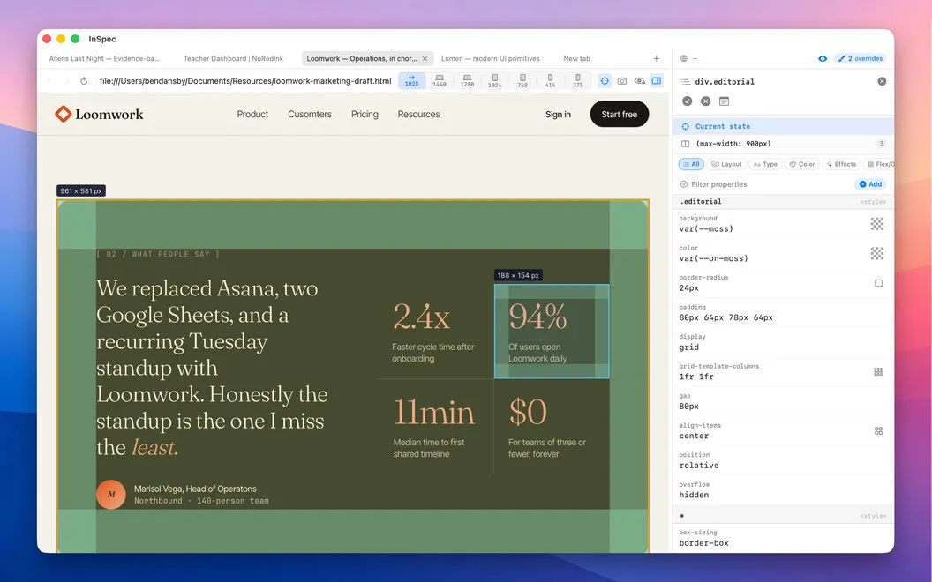The width and height of the screenshot is (932, 582).
Task: Open the Resources nav link
Action: [418, 114]
